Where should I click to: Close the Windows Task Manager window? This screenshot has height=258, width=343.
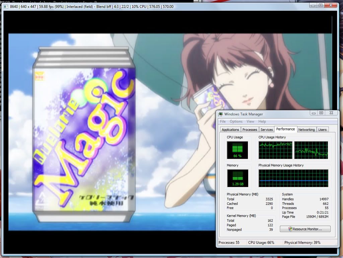click(x=331, y=113)
